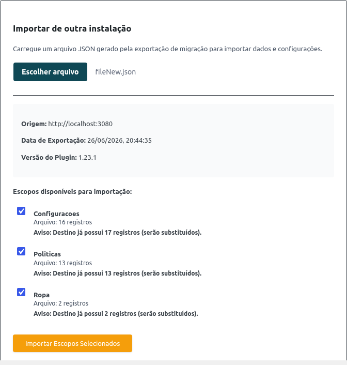Click Arquivo: 2 registros text
The height and width of the screenshot is (365, 347).
point(61,303)
